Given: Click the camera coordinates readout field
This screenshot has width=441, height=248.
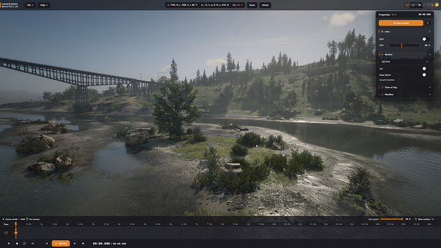Looking at the screenshot, I should coord(205,5).
